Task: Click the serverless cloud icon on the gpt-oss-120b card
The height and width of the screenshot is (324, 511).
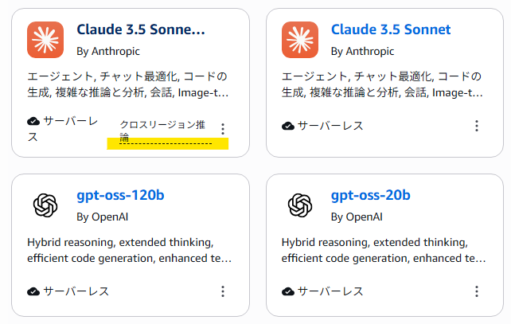Action: 33,291
